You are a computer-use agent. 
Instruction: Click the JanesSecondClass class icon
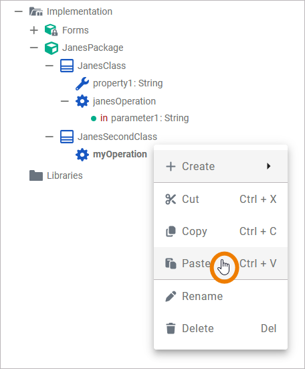[x=67, y=137]
